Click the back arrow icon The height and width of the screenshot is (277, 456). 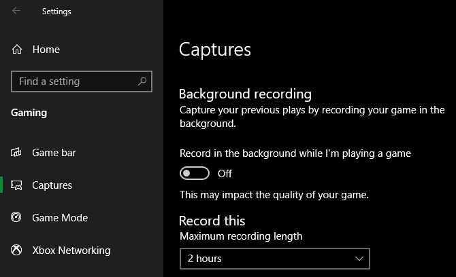pyautogui.click(x=16, y=11)
